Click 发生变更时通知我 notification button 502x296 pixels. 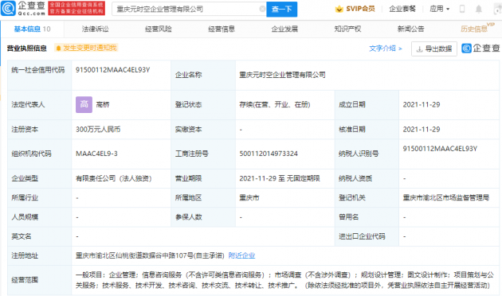pos(86,48)
